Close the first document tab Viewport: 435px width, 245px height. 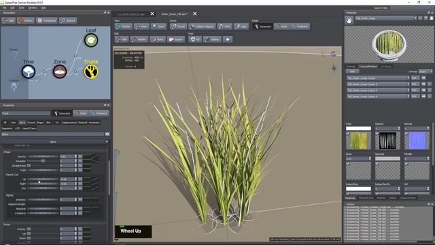pyautogui.click(x=152, y=14)
